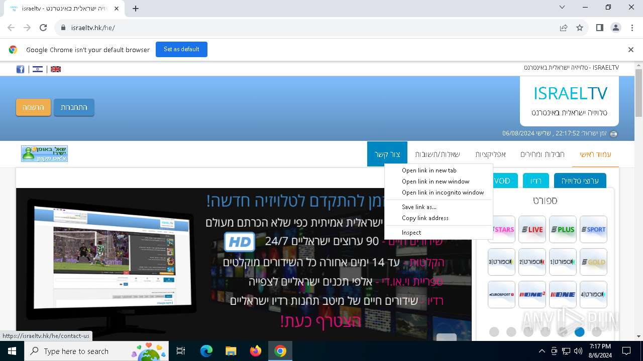The height and width of the screenshot is (361, 643).
Task: Open Chrome tab search dropdown
Action: pyautogui.click(x=562, y=8)
